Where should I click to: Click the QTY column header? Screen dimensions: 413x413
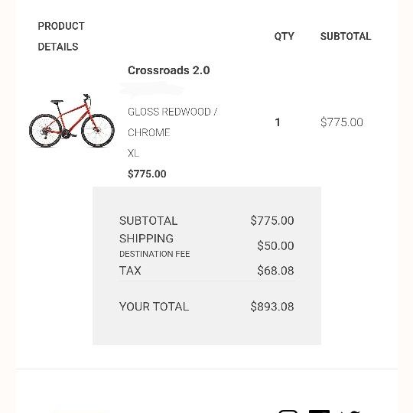click(x=284, y=37)
